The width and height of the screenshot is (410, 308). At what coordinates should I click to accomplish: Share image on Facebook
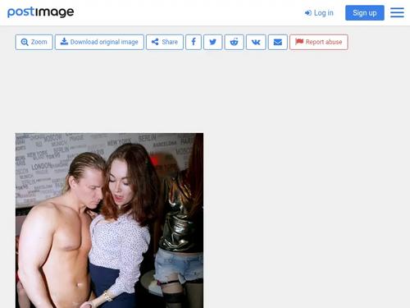pyautogui.click(x=194, y=42)
